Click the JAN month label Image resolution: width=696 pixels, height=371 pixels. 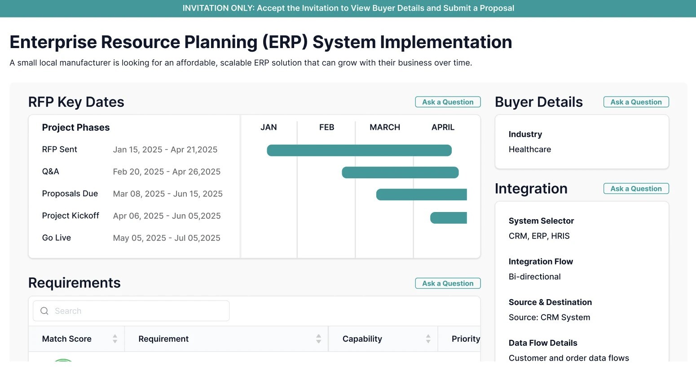click(x=269, y=127)
